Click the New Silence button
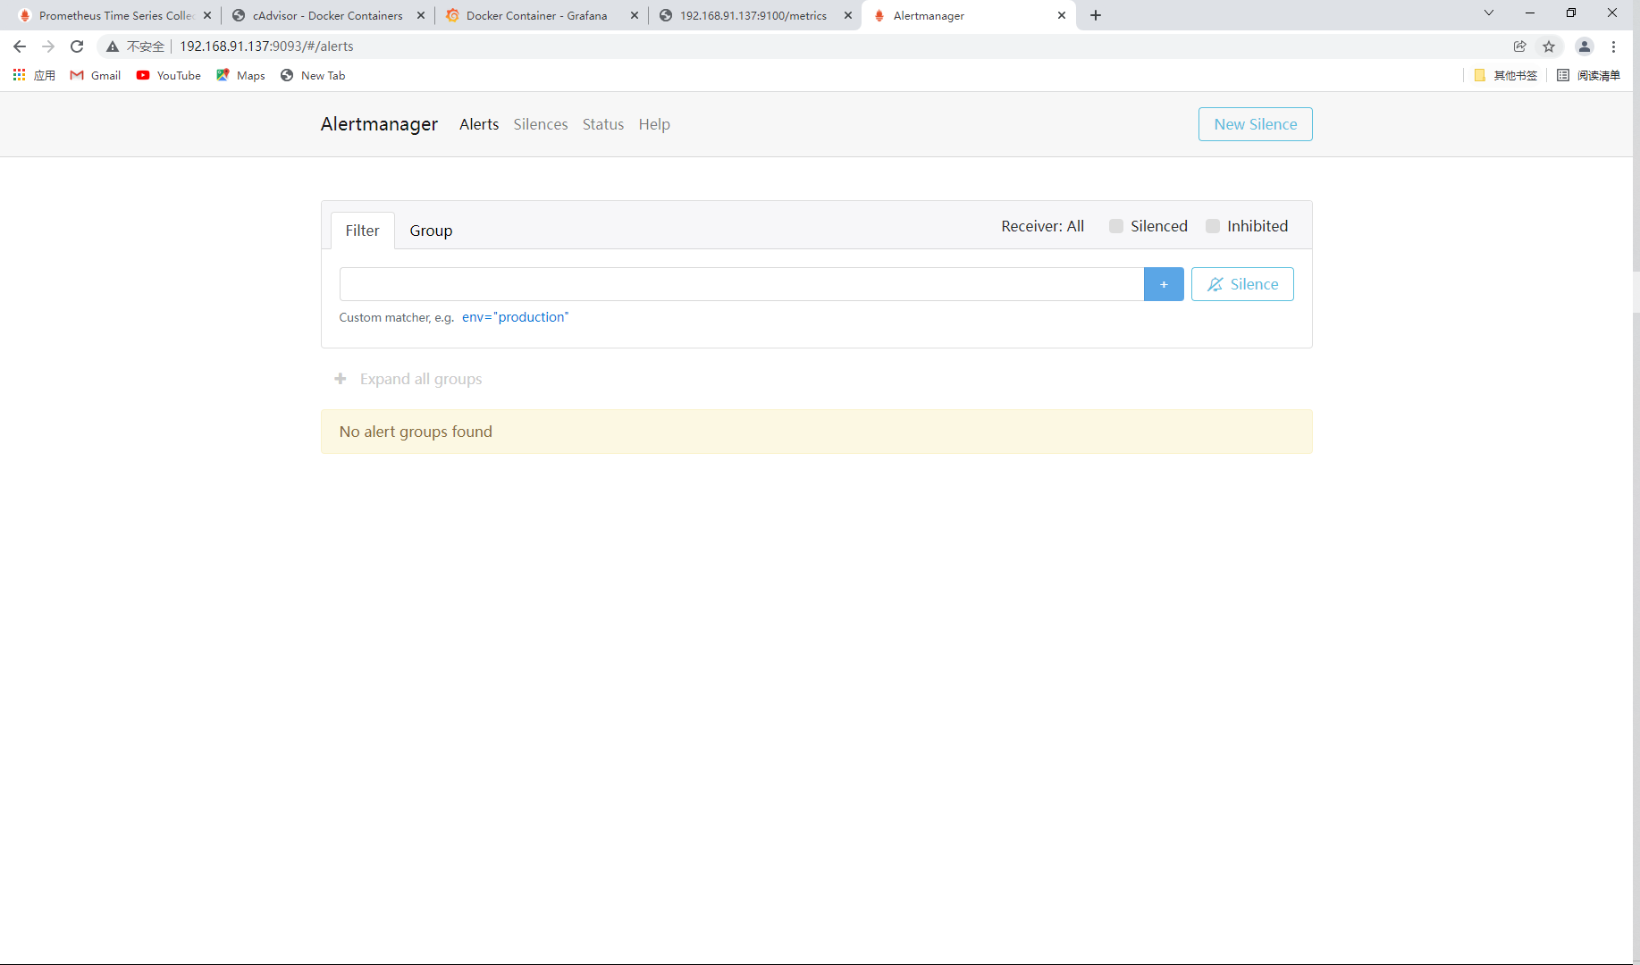The height and width of the screenshot is (965, 1640). coord(1255,124)
